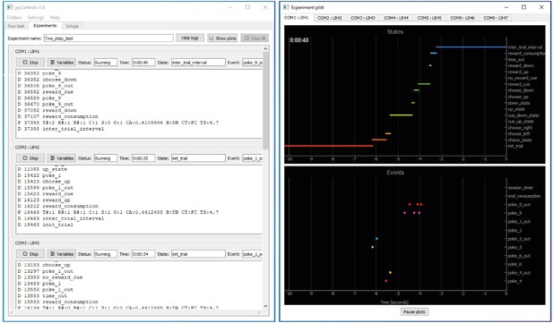Click the Experiment name input field
The height and width of the screenshot is (323, 553).
coord(108,38)
